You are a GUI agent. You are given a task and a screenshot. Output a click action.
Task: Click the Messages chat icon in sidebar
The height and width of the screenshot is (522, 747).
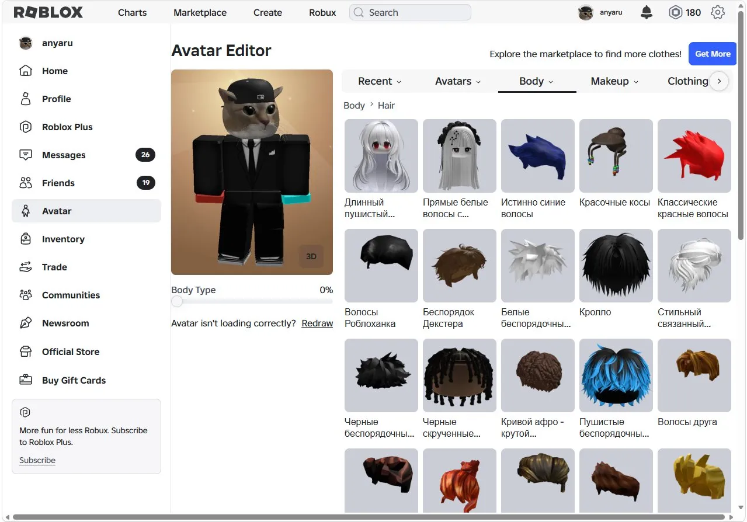click(x=25, y=155)
